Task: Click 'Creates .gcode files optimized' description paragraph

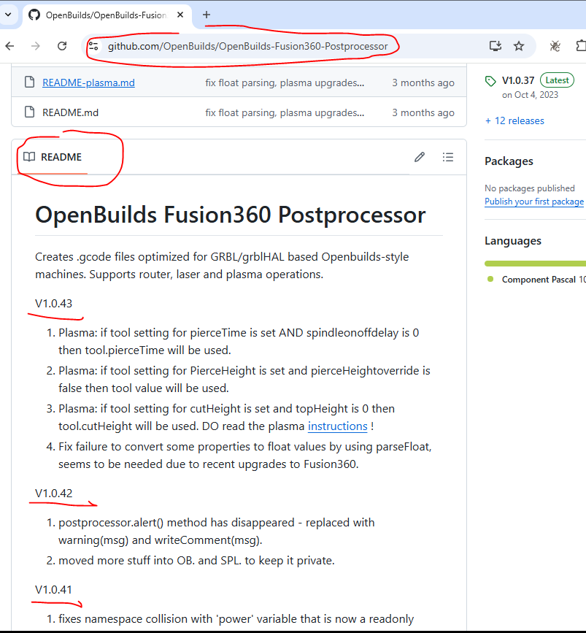Action: click(222, 266)
